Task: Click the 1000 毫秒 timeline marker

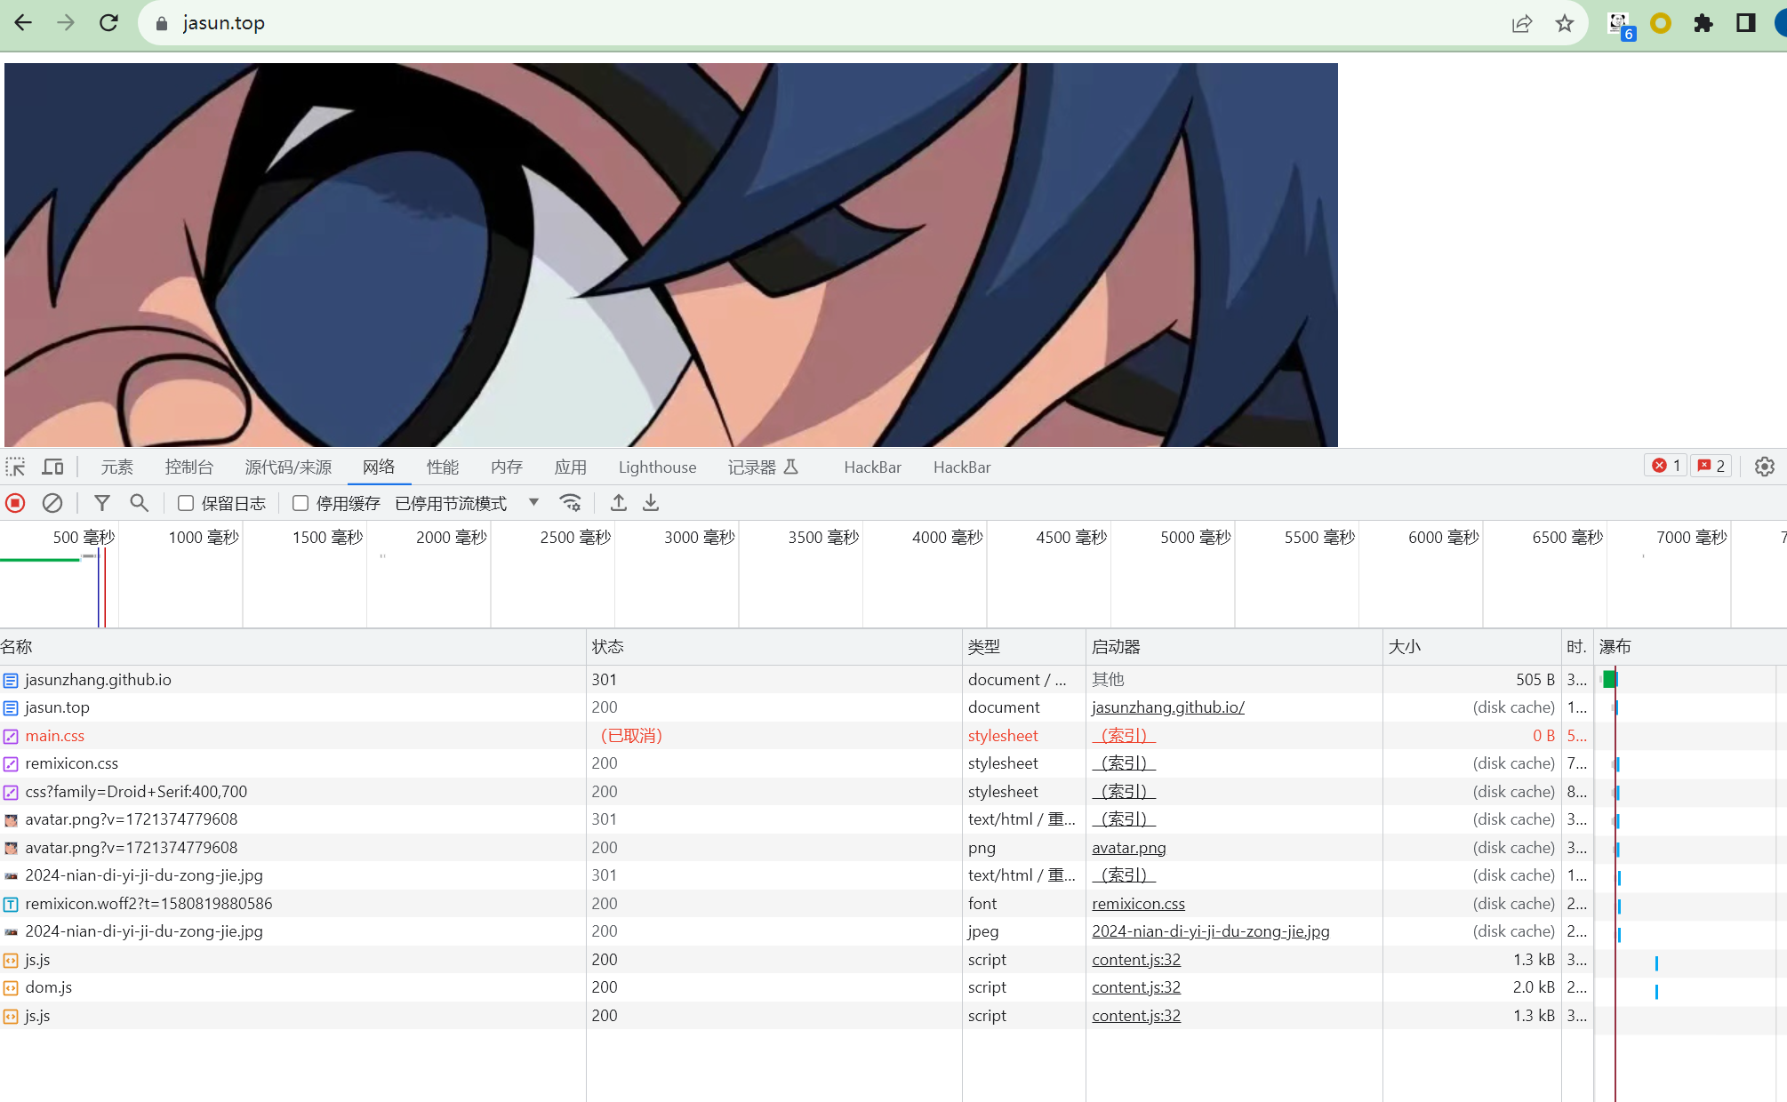Action: pos(204,538)
